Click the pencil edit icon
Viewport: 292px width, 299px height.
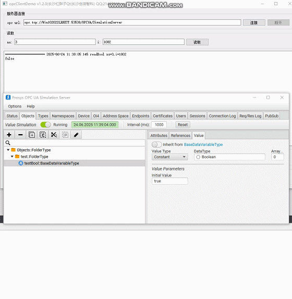click(x=76, y=135)
